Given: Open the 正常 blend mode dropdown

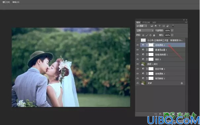Looking at the screenshot, I should pyautogui.click(x=145, y=31).
